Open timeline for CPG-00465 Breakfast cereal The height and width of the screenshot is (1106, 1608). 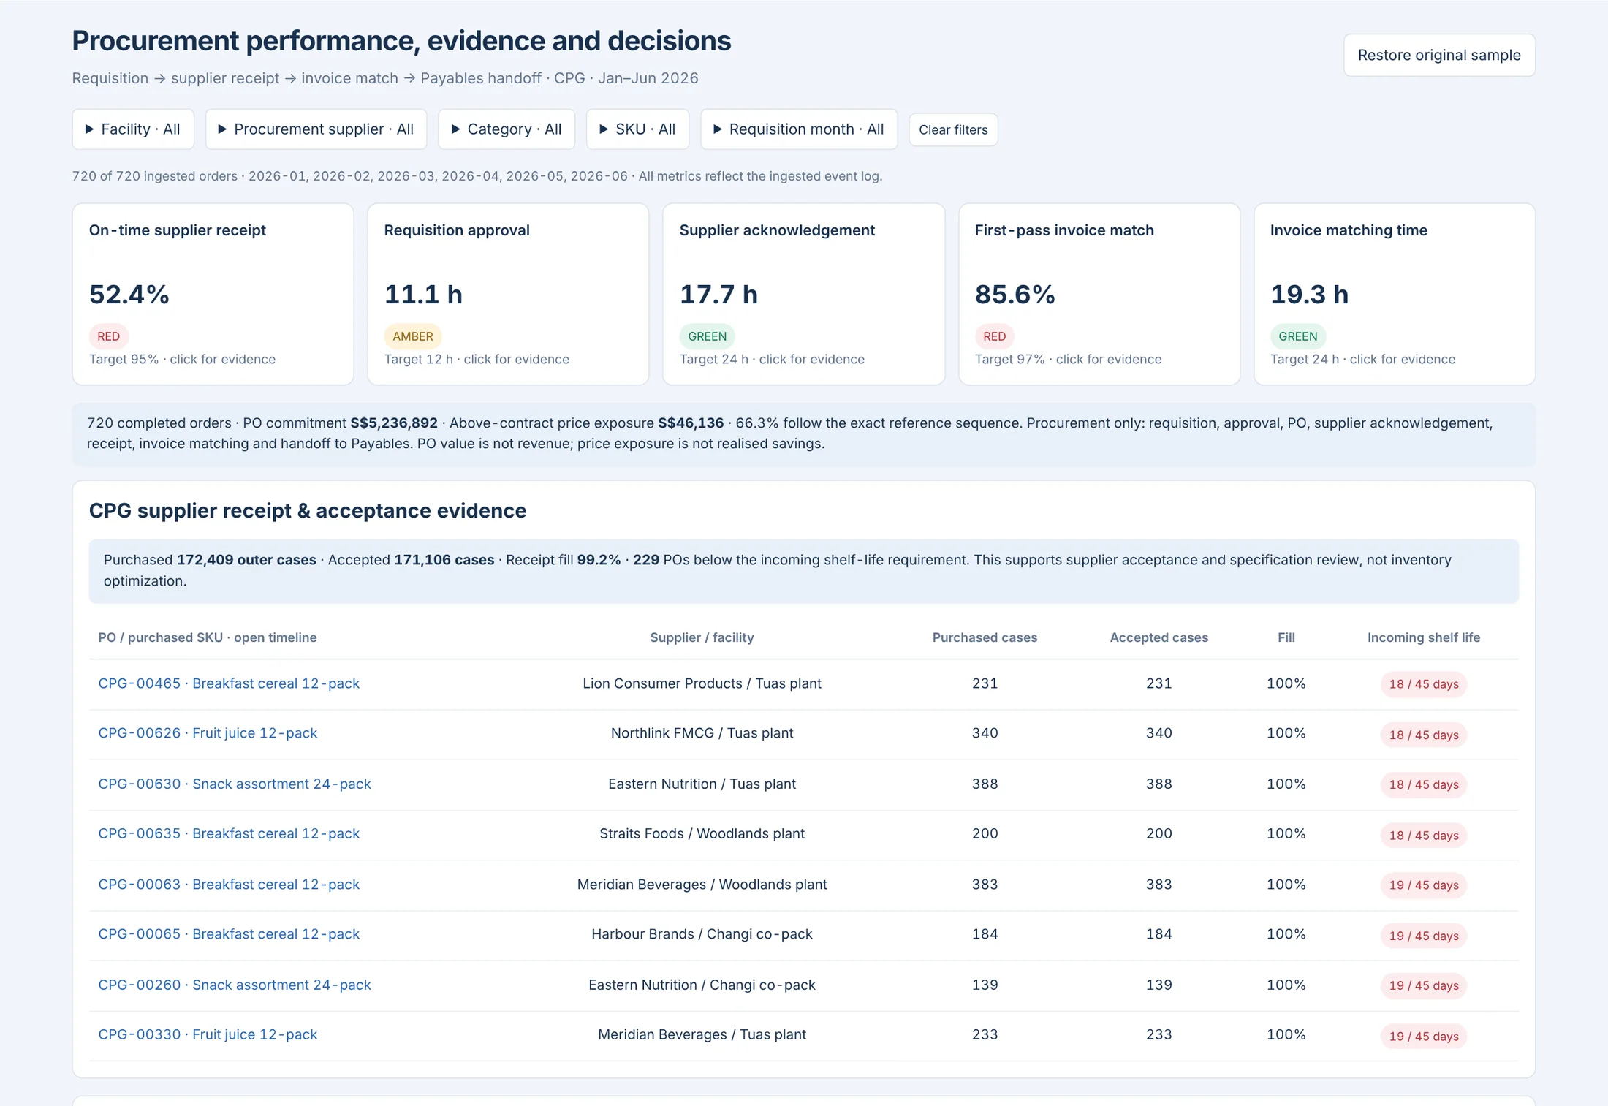click(229, 683)
